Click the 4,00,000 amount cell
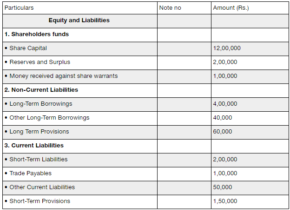The height and width of the screenshot is (210, 290). (x=225, y=104)
